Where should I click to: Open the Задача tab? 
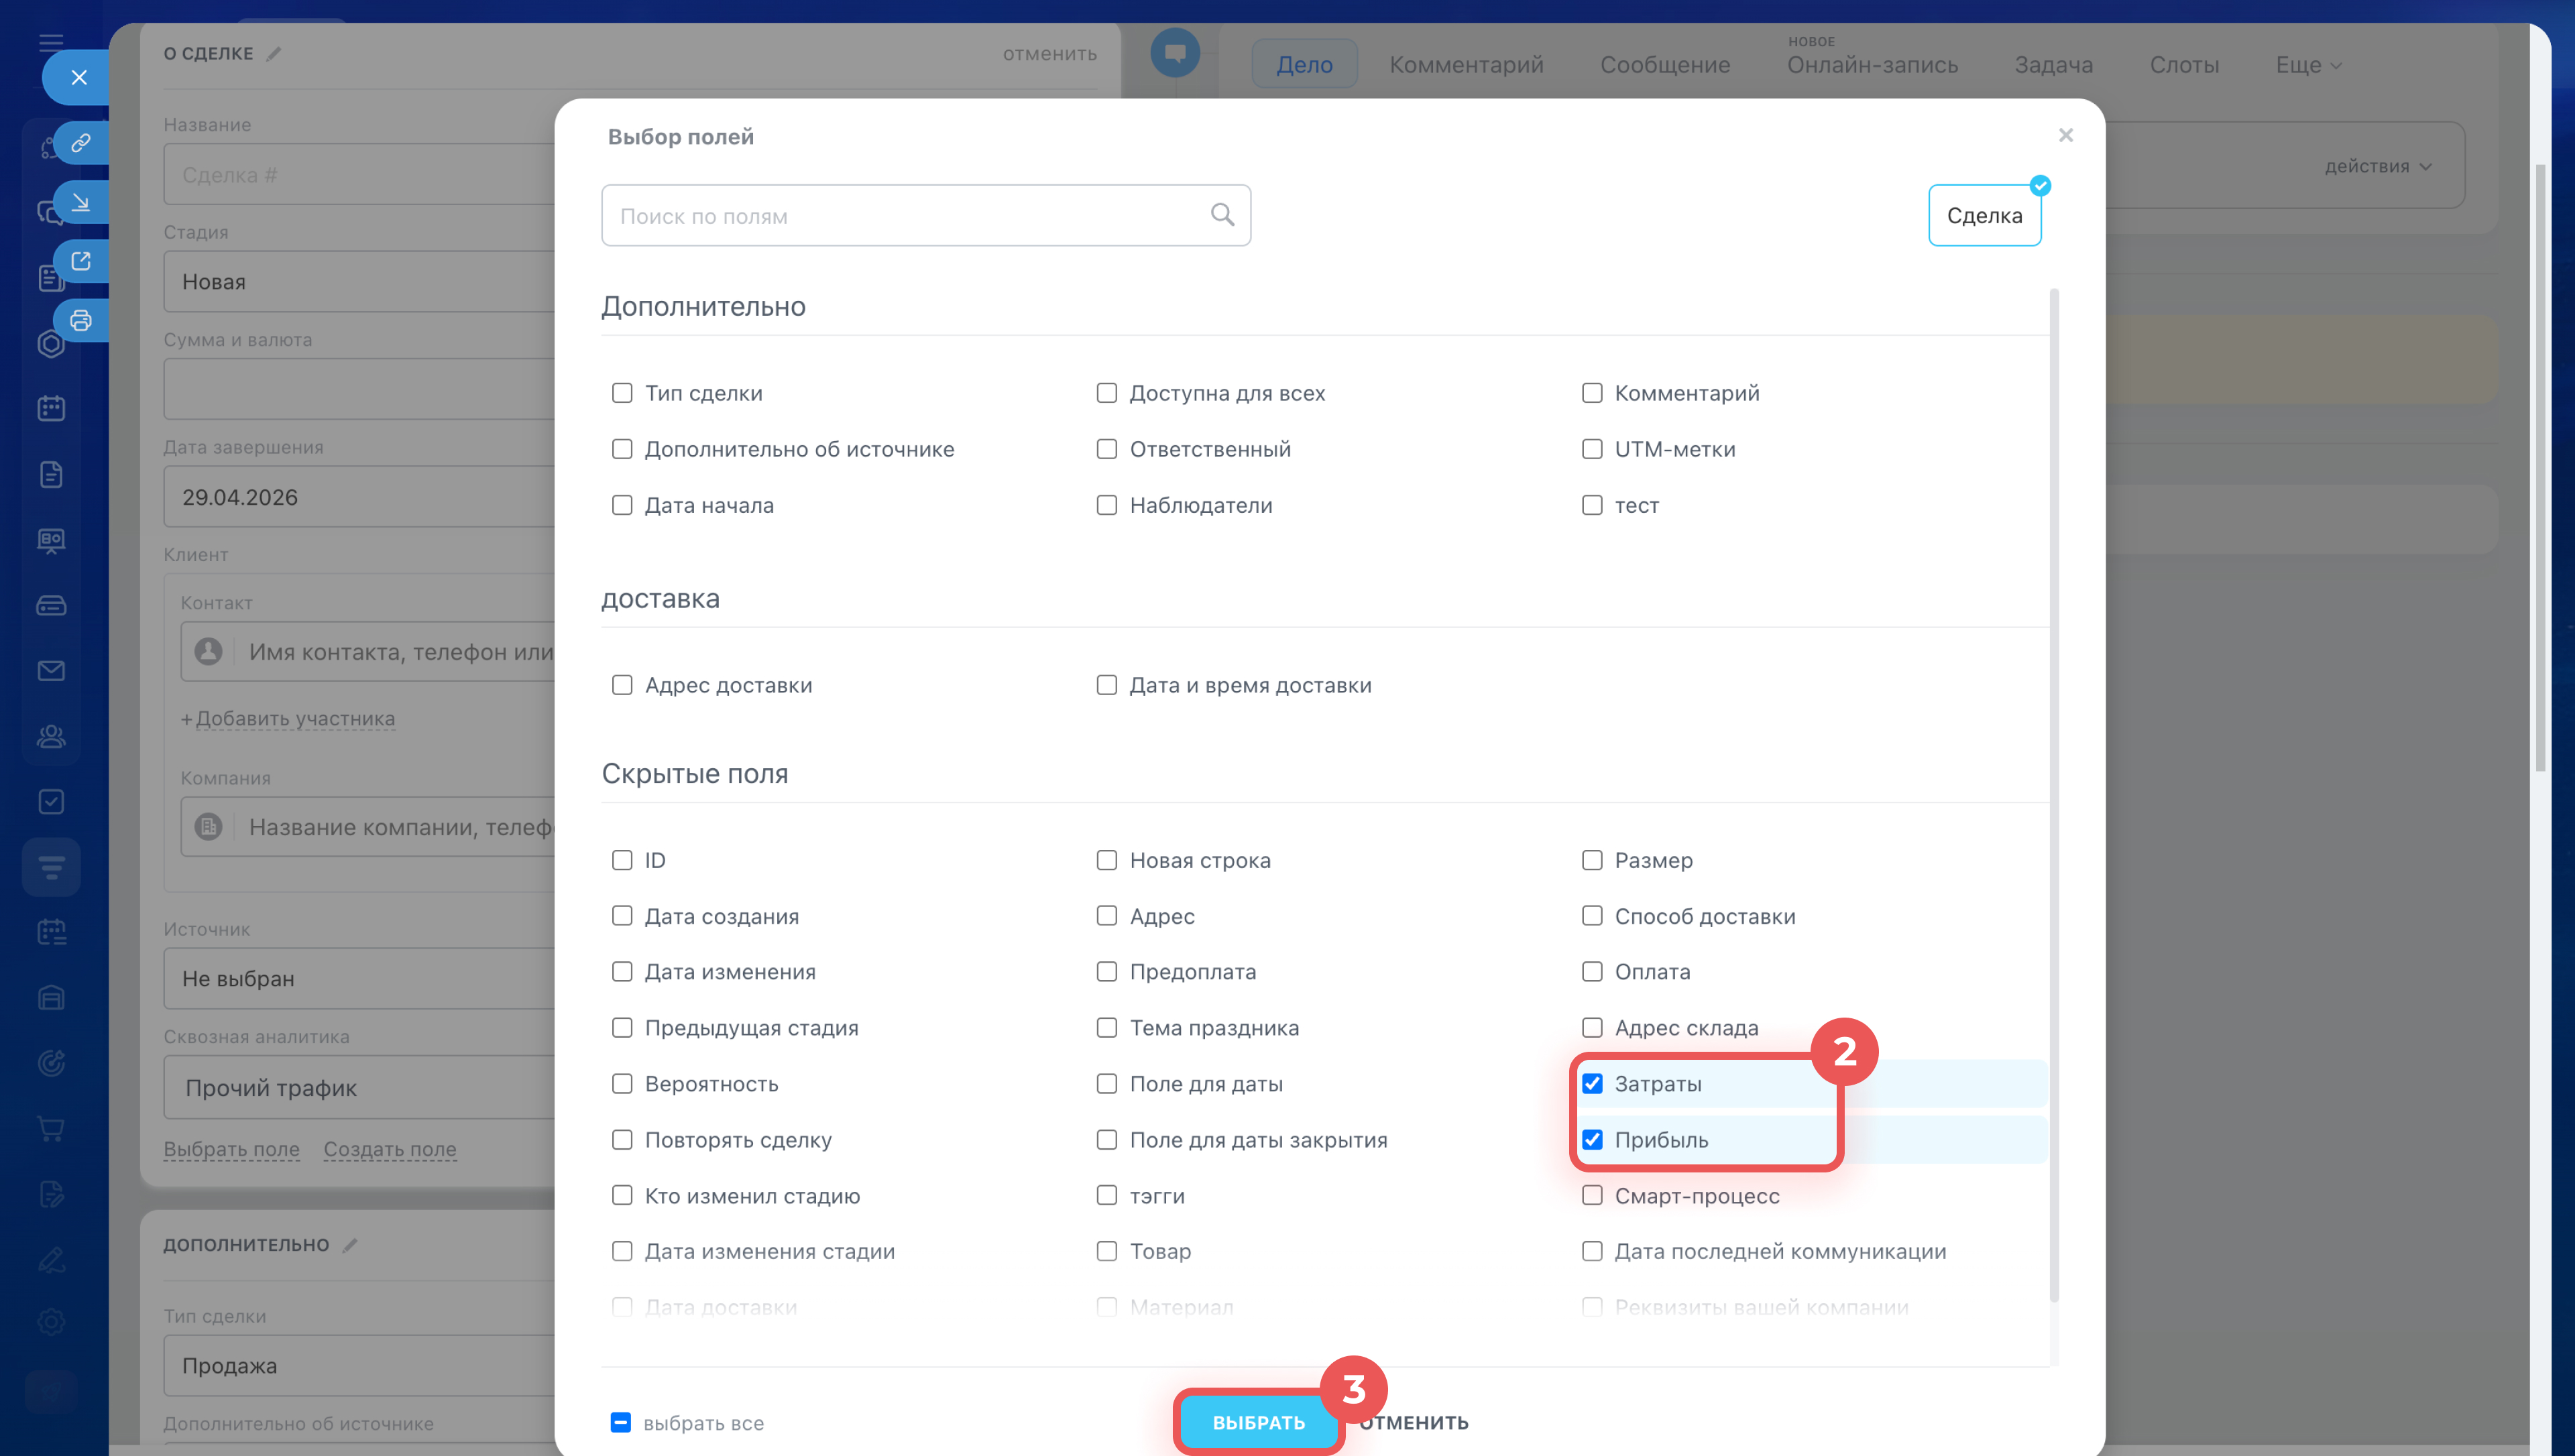pyautogui.click(x=2053, y=65)
